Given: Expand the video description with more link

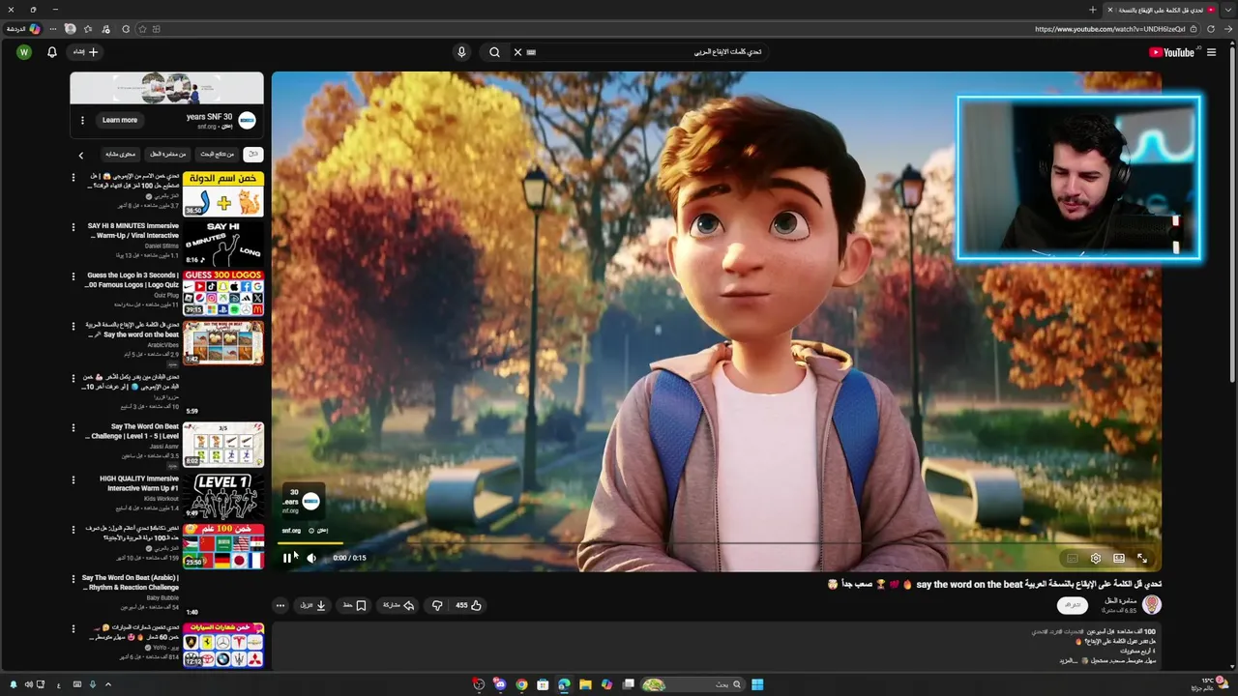Looking at the screenshot, I should (x=1067, y=661).
